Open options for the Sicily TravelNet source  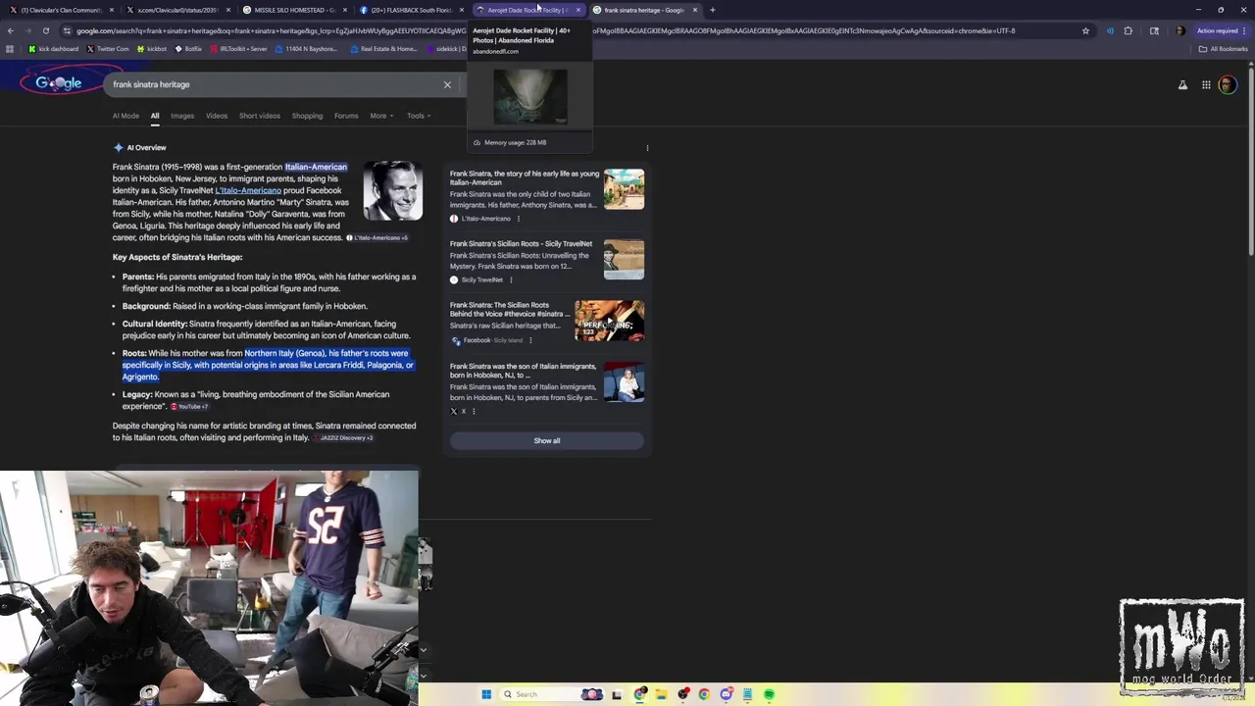pyautogui.click(x=511, y=280)
